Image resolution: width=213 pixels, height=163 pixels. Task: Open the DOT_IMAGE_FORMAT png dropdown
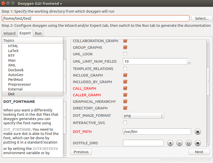pyautogui.click(x=143, y=115)
